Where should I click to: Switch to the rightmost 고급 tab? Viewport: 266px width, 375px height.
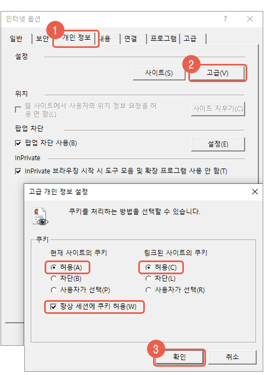(190, 39)
